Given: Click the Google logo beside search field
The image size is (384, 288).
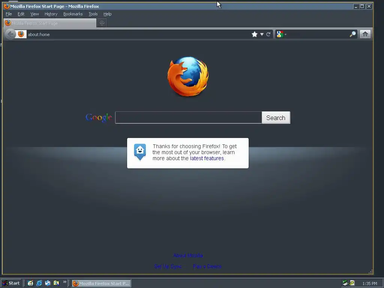Looking at the screenshot, I should [x=99, y=117].
